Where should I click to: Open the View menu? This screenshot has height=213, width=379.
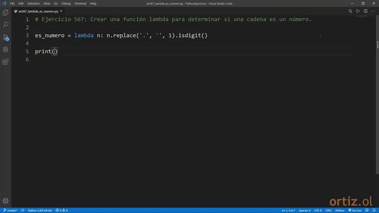[x=47, y=4]
